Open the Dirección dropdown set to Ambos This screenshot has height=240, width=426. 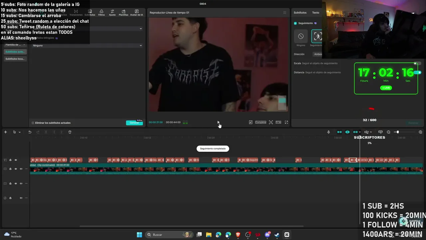click(x=318, y=54)
